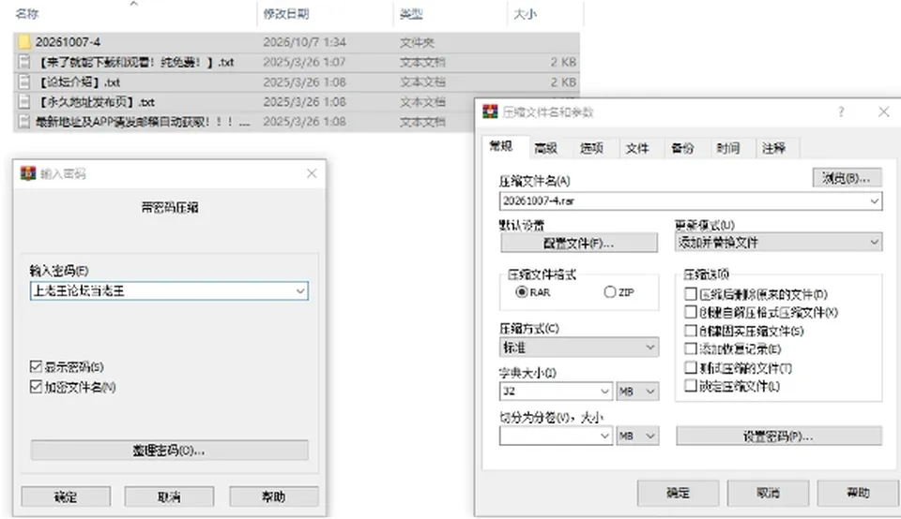
Task: Click the text file icon of 【论坛介绍】.txt
Action: tap(24, 82)
